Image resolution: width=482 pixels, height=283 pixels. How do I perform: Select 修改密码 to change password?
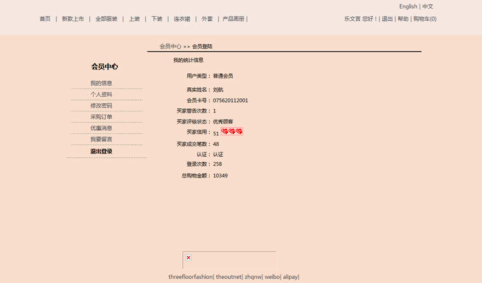coord(101,106)
